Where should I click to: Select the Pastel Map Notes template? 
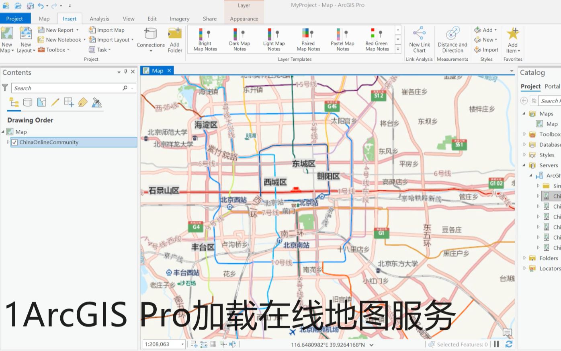click(342, 38)
